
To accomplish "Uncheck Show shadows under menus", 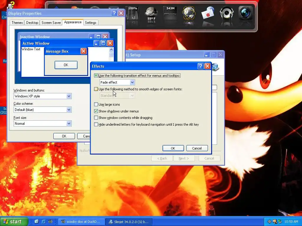I will pyautogui.click(x=96, y=111).
